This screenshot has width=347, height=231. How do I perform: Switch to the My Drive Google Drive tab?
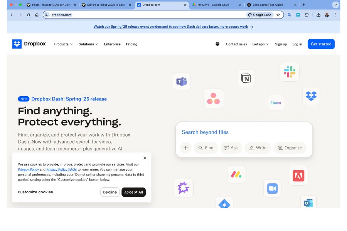pyautogui.click(x=216, y=5)
